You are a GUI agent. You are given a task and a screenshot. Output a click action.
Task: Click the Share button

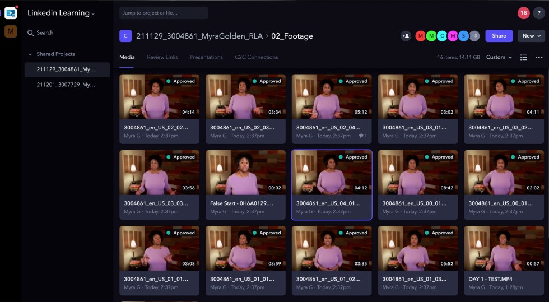tap(499, 36)
